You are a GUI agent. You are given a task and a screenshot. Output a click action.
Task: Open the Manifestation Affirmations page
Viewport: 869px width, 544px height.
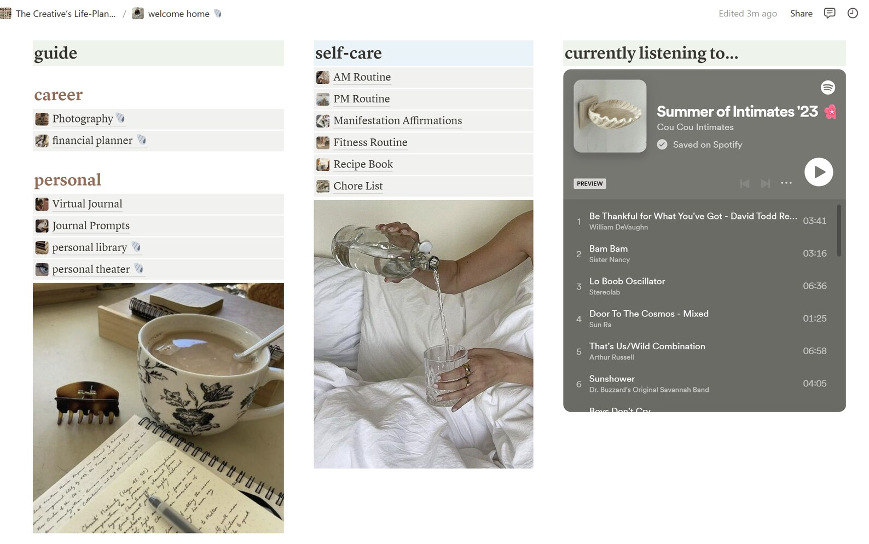click(x=424, y=120)
